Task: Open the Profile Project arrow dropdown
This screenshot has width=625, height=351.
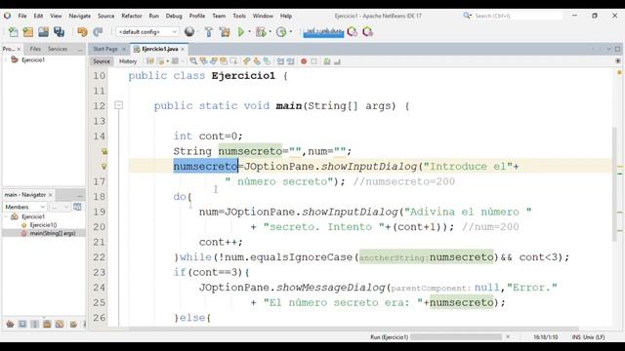Action: click(x=291, y=32)
